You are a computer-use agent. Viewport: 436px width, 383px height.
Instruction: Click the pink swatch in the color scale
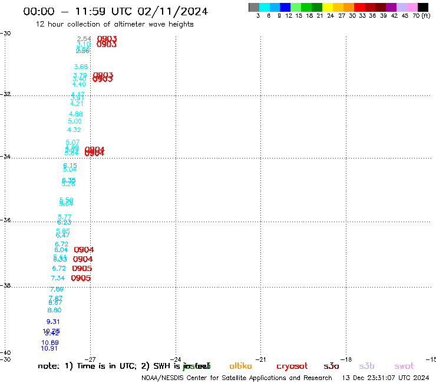coord(412,7)
